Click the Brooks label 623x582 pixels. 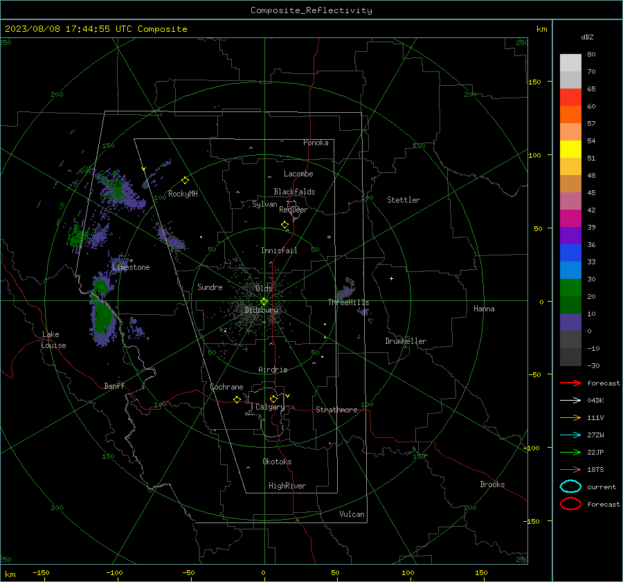(x=492, y=484)
